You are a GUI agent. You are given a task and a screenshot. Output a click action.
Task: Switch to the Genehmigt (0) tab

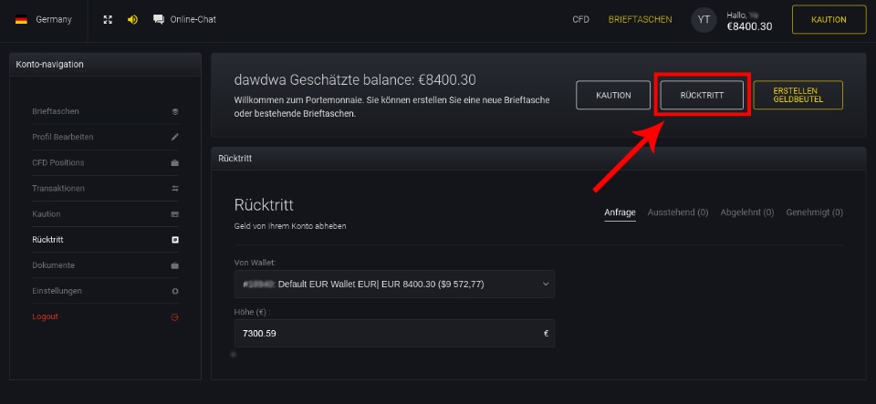click(x=815, y=212)
